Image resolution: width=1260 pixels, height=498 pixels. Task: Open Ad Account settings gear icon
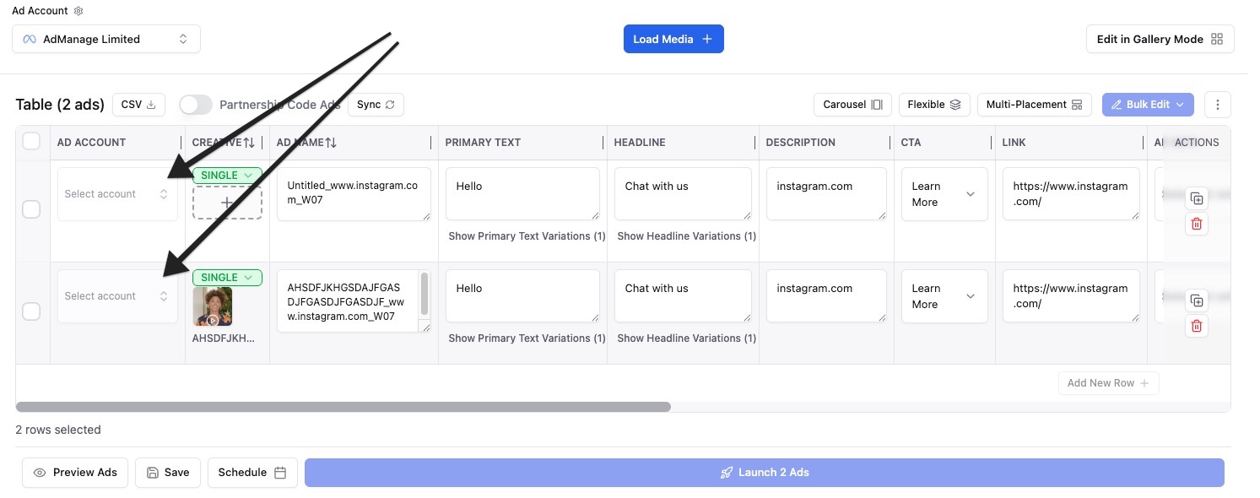(x=78, y=11)
